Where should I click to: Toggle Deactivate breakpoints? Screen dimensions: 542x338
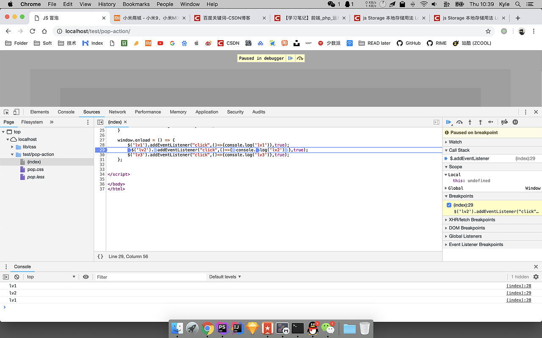(x=504, y=122)
